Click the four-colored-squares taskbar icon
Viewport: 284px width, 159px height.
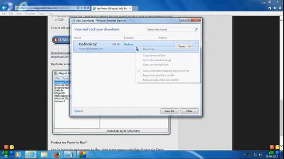83,155
